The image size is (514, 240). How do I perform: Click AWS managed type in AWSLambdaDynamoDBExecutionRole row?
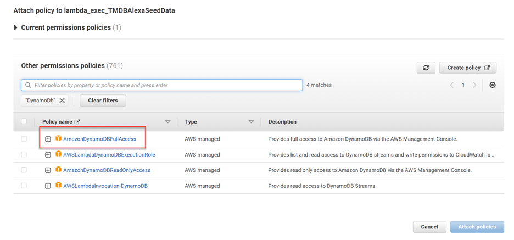[202, 154]
